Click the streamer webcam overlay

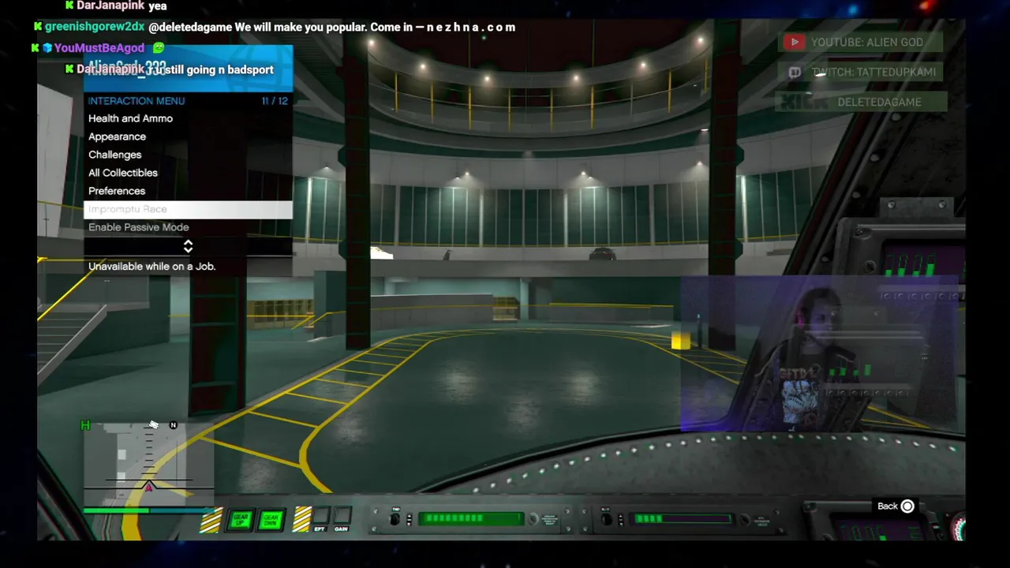click(x=819, y=354)
